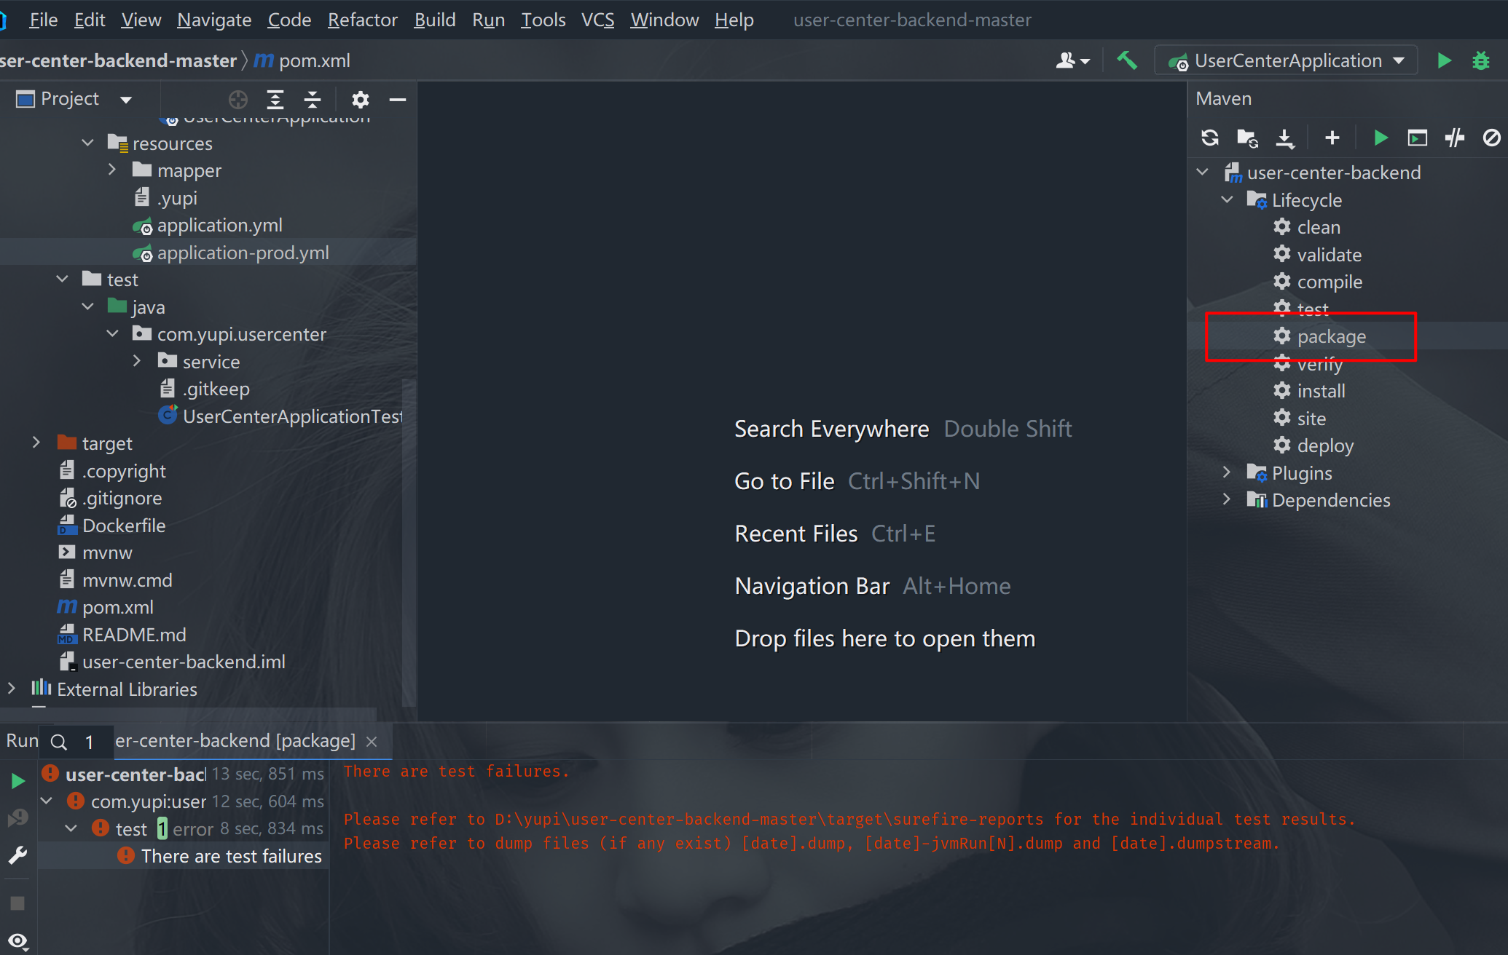Click the Download Sources icon in Maven
The width and height of the screenshot is (1508, 955).
(x=1285, y=138)
